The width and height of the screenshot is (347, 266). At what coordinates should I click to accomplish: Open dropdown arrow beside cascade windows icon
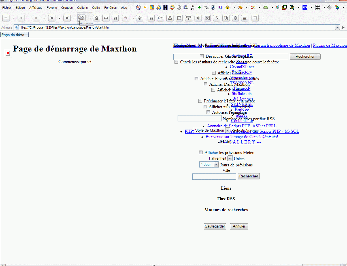[x=263, y=18]
